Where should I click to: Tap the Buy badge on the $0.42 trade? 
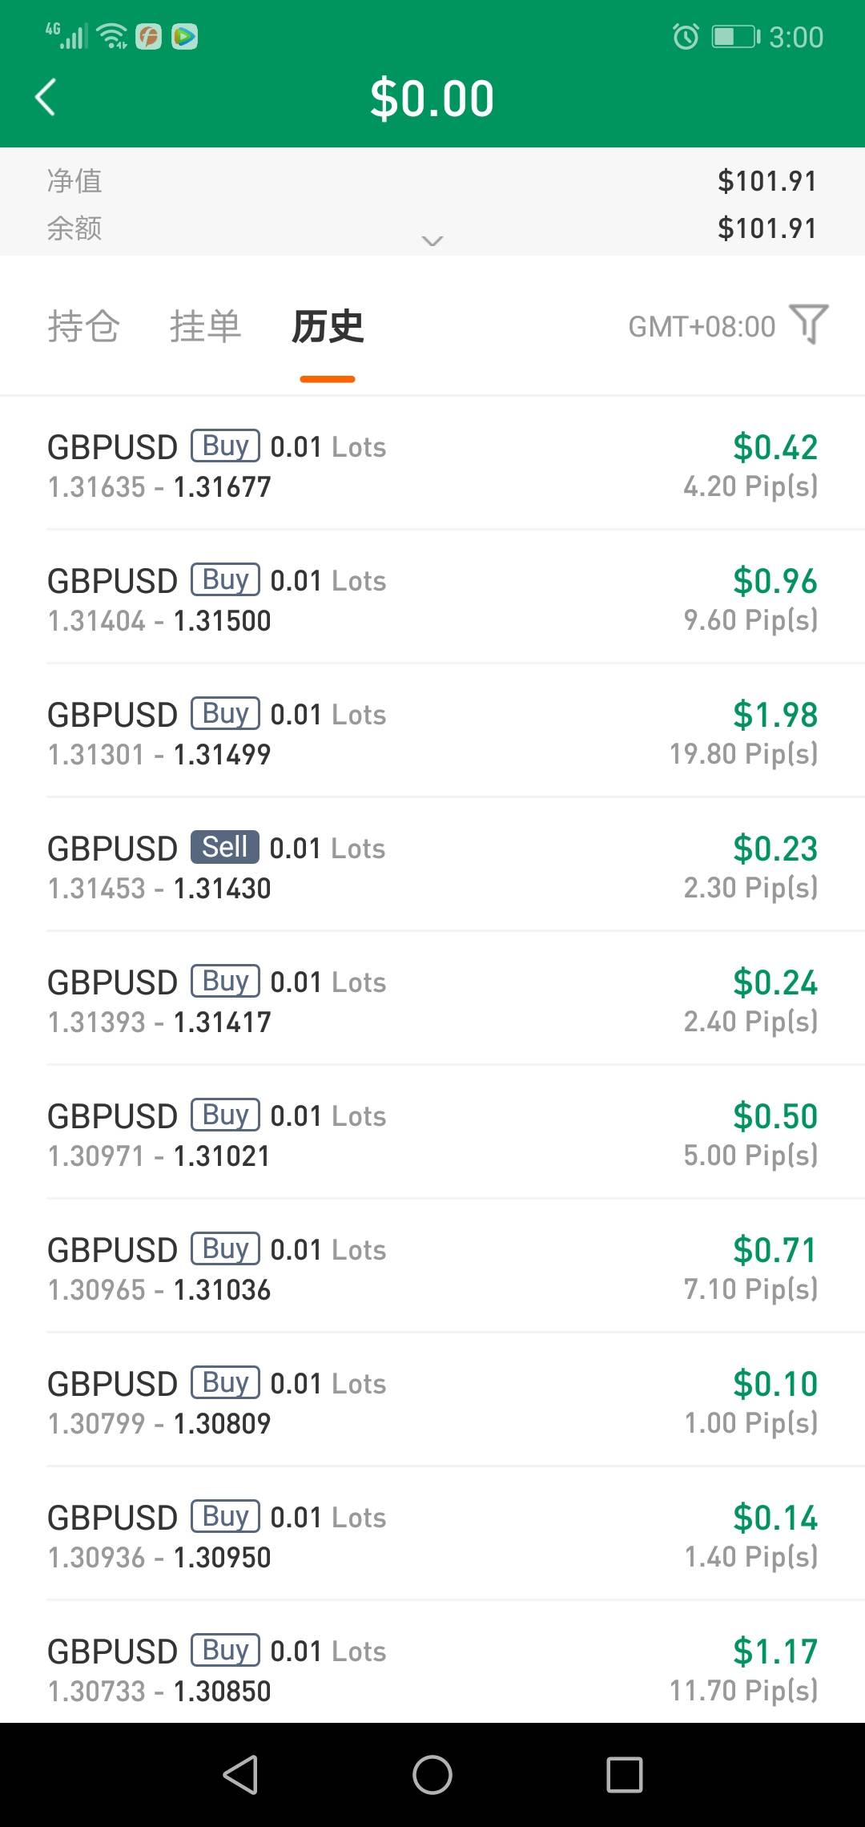click(x=225, y=446)
